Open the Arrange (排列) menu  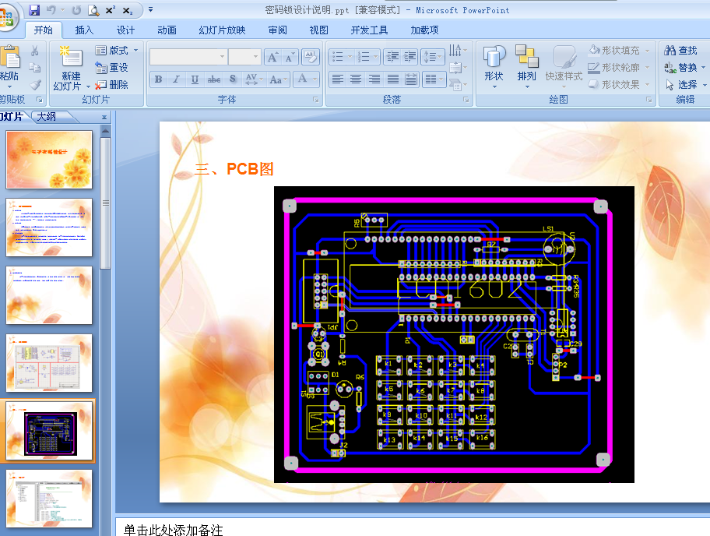tap(526, 67)
